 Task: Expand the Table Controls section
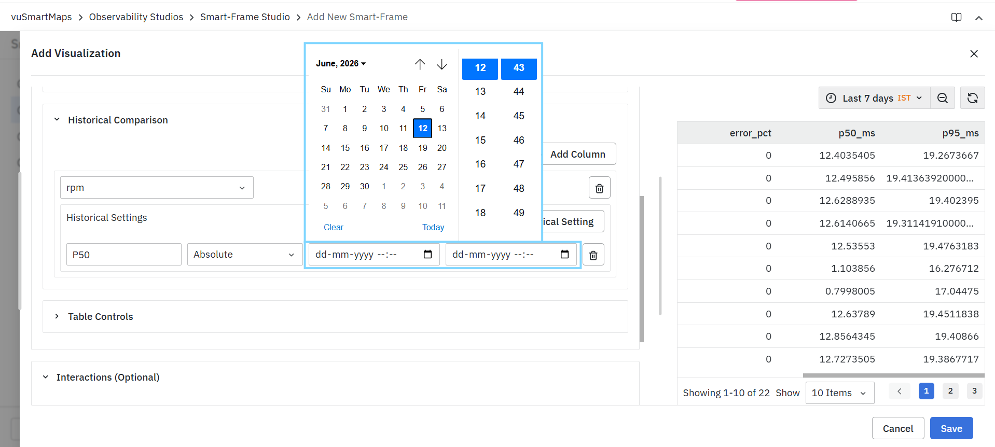point(57,316)
